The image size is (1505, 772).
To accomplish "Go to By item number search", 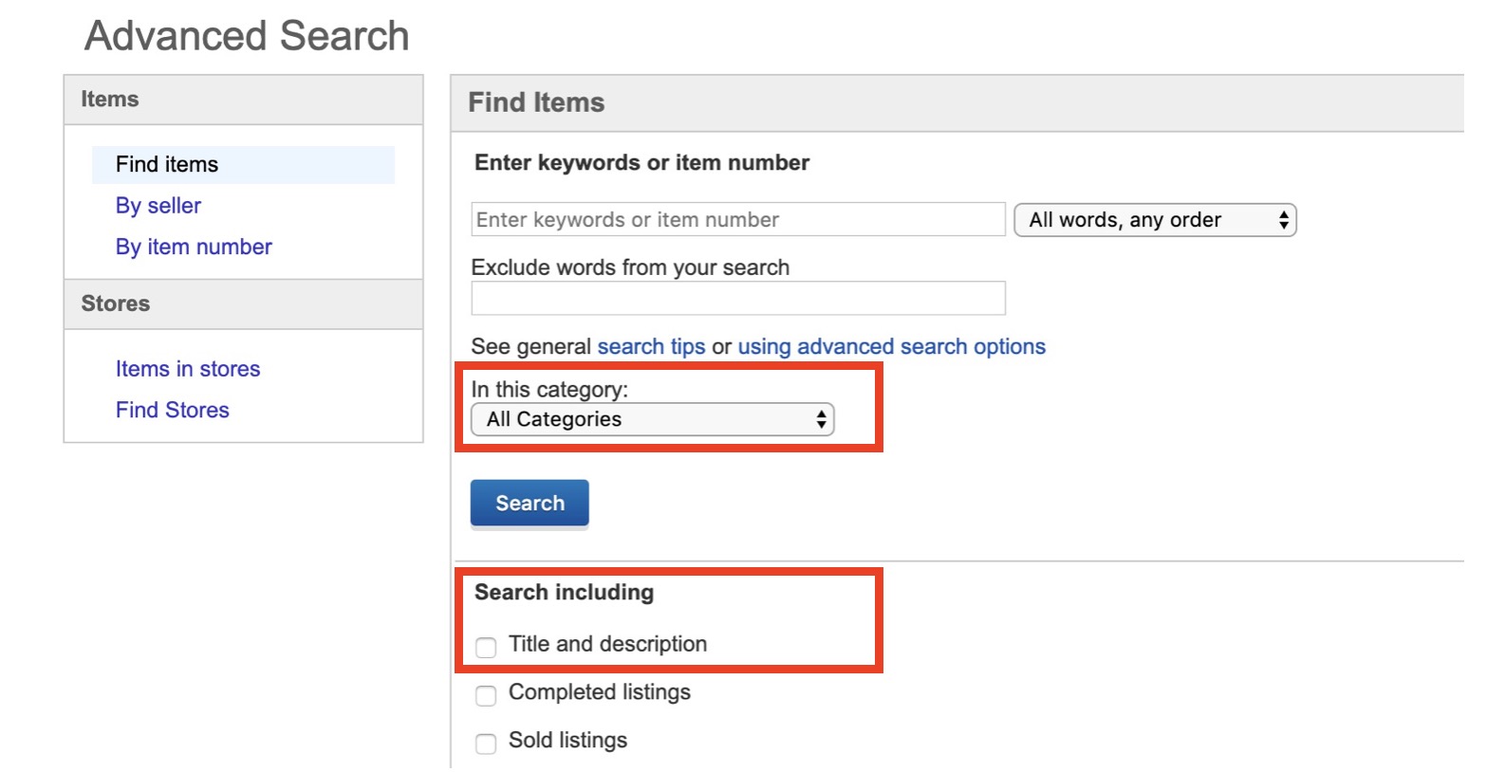I will pos(194,247).
